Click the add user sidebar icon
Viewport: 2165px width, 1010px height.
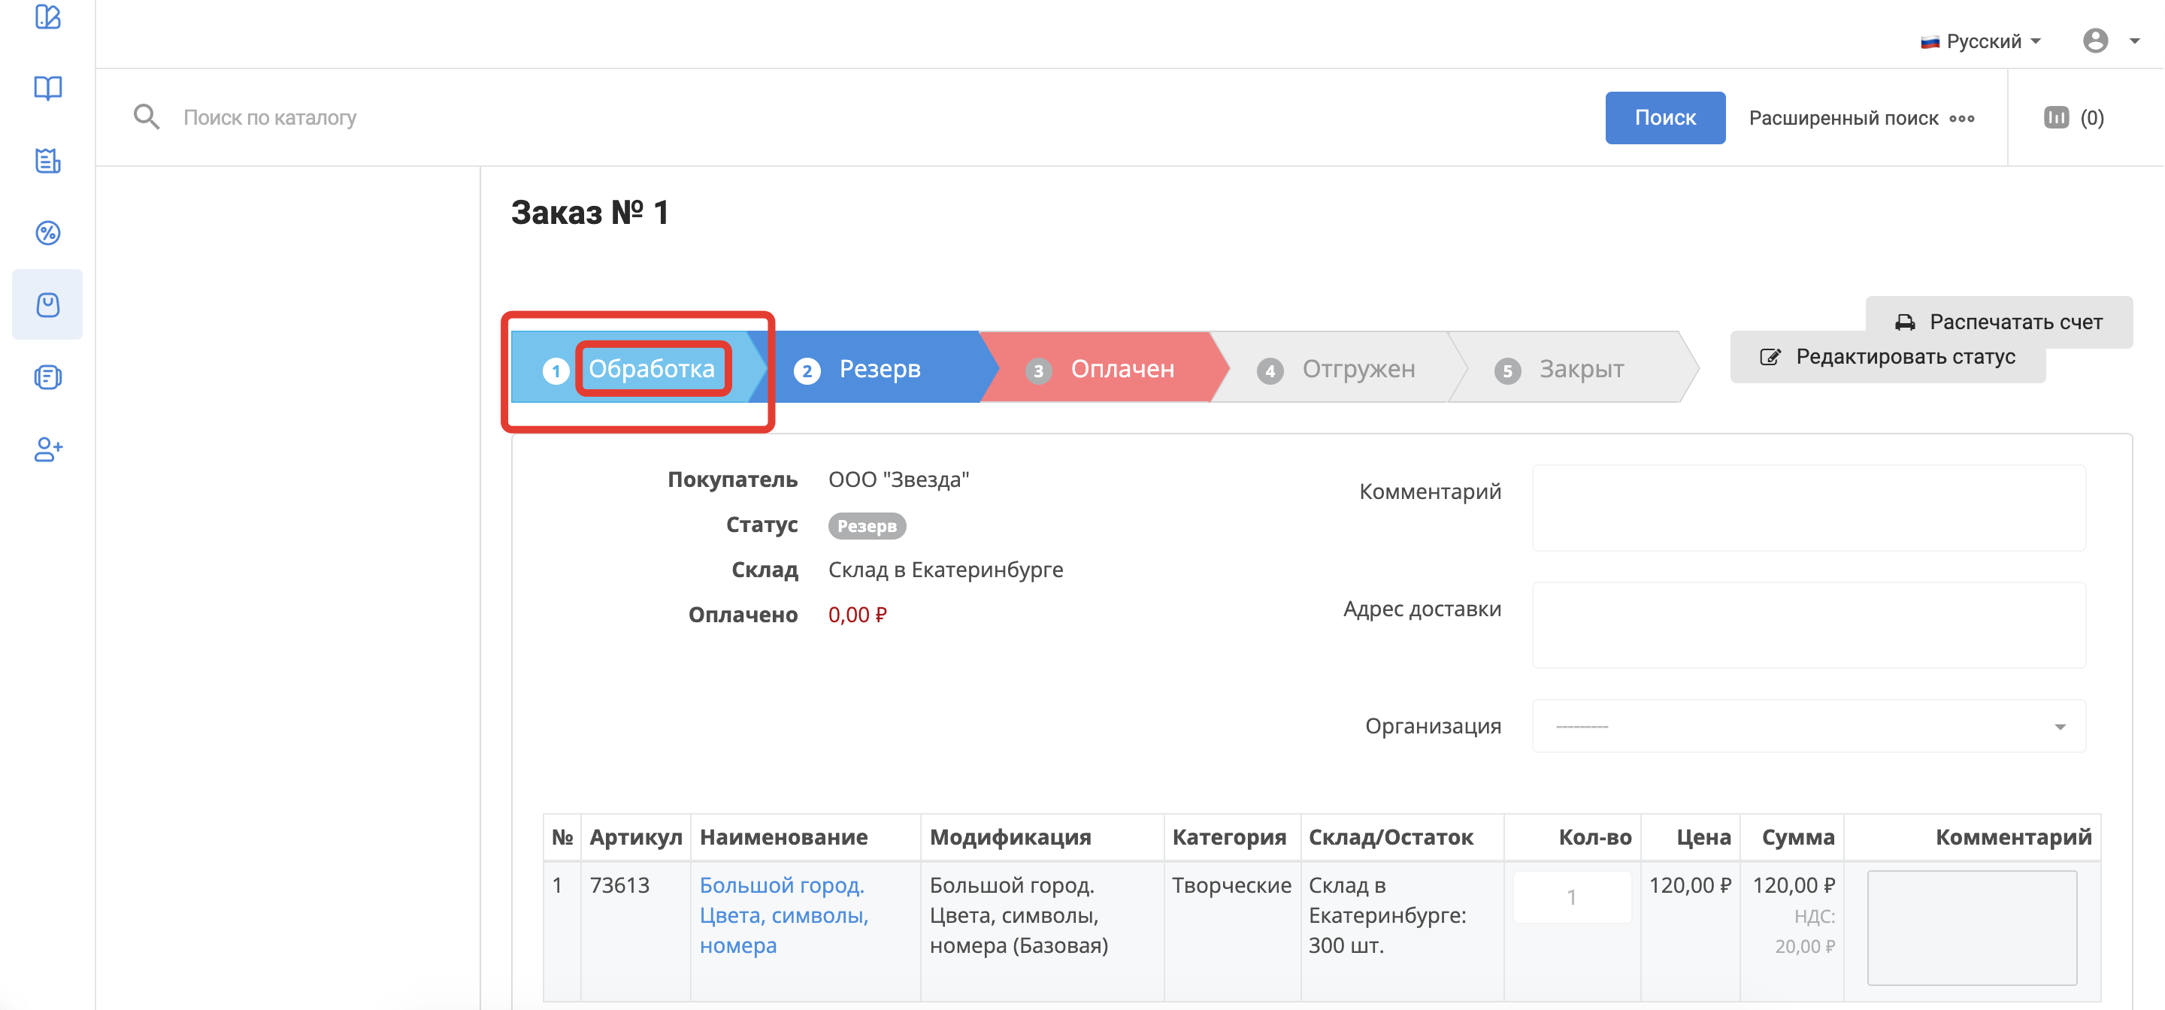click(x=48, y=449)
